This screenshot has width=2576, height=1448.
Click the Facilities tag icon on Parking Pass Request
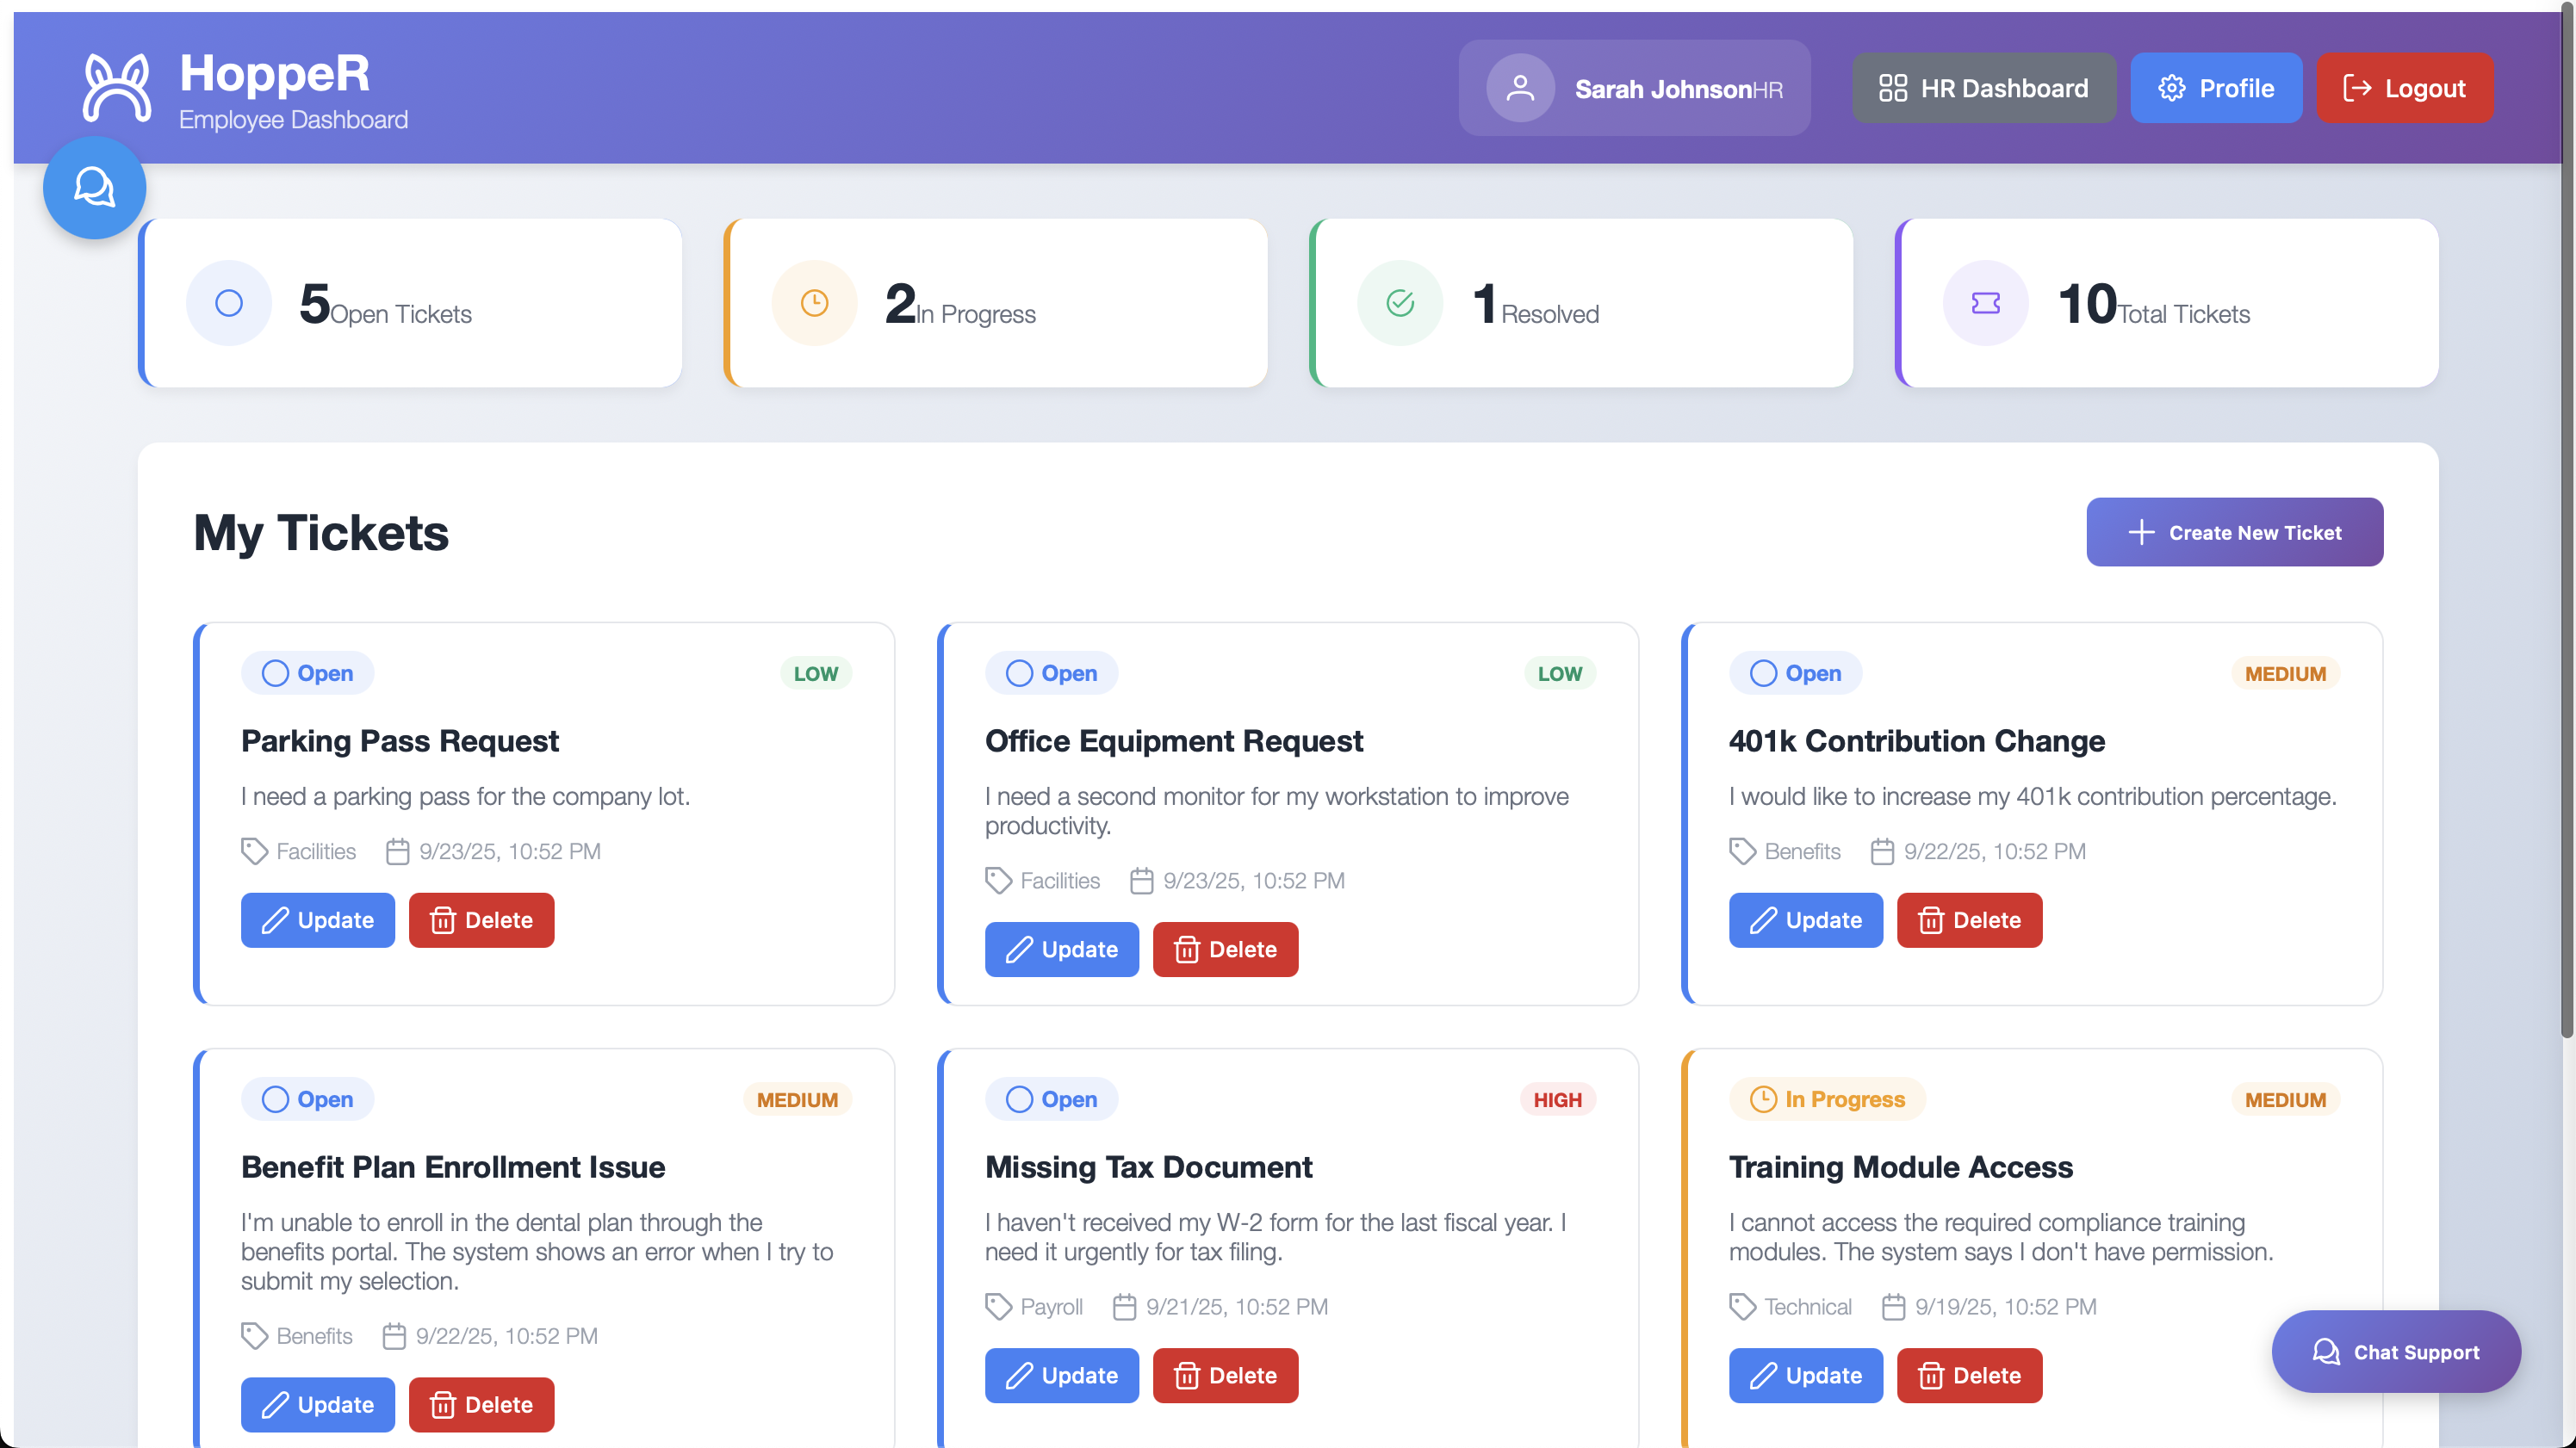point(253,851)
